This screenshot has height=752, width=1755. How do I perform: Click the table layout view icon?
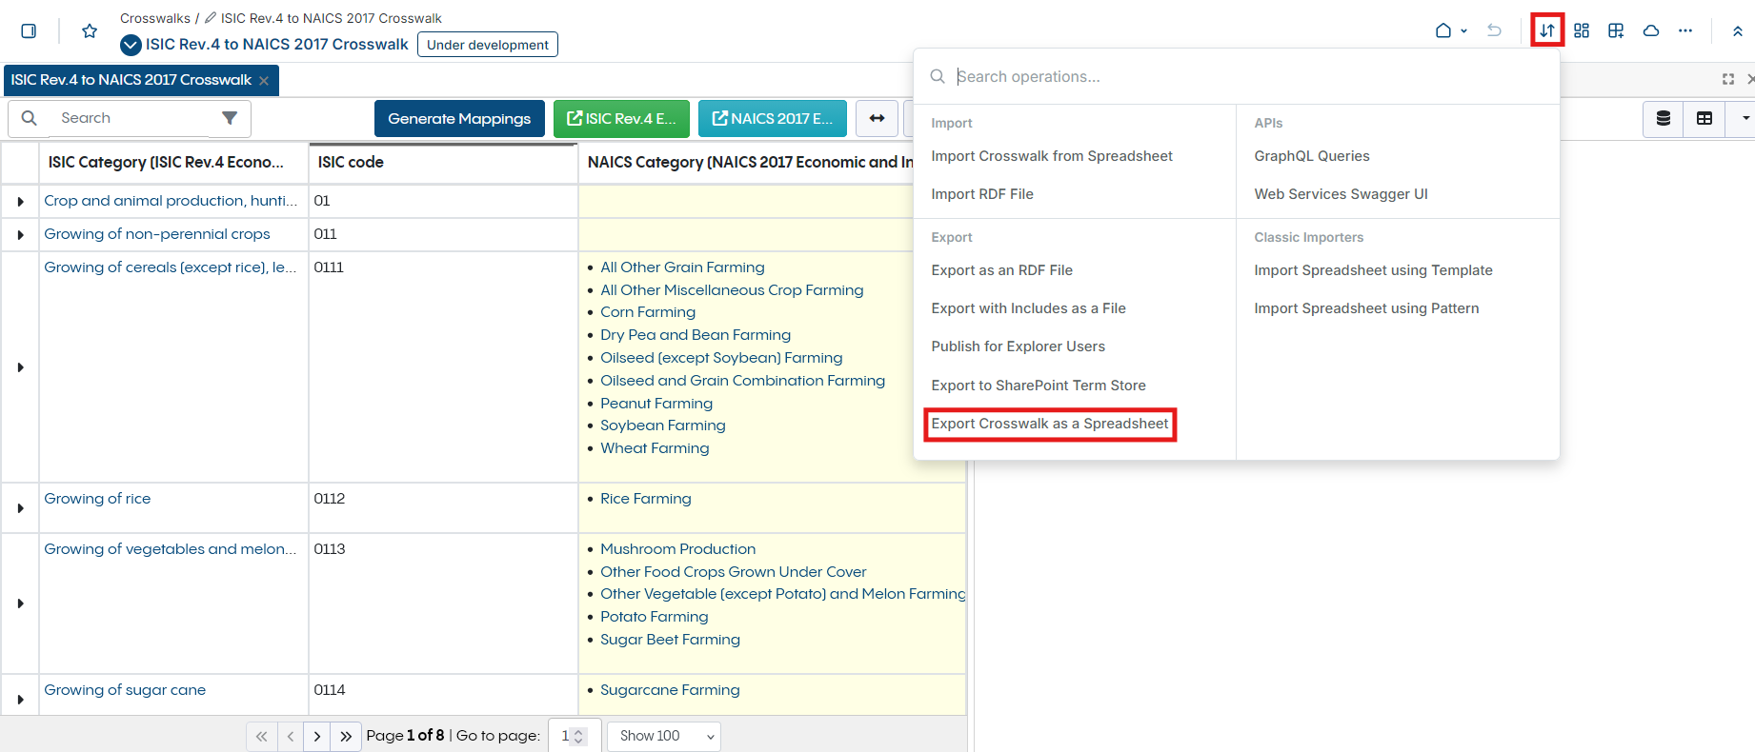tap(1705, 118)
